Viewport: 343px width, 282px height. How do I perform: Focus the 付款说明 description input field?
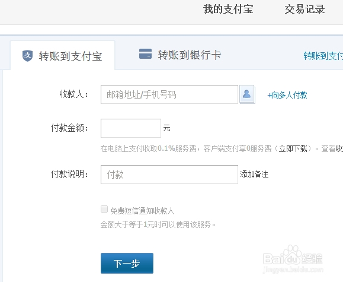pos(169,175)
